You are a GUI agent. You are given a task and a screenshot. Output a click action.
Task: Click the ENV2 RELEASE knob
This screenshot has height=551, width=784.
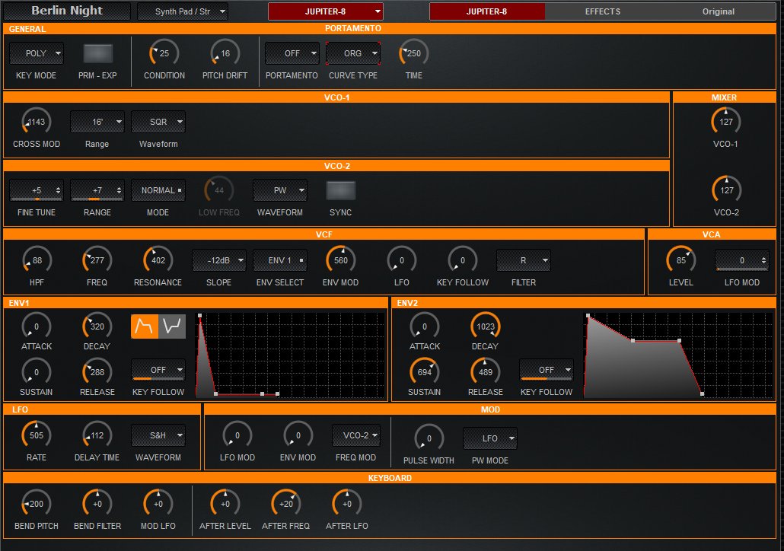486,372
